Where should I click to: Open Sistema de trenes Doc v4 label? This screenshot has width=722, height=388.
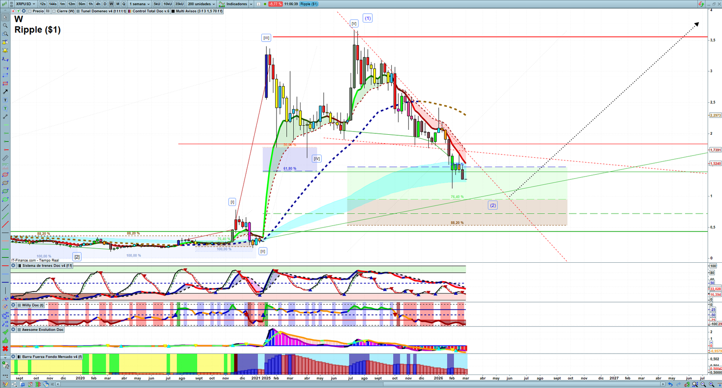47,266
